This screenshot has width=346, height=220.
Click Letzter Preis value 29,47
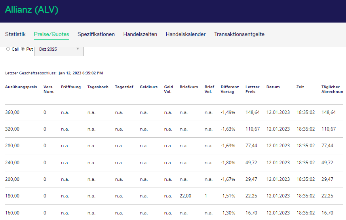coord(251,179)
